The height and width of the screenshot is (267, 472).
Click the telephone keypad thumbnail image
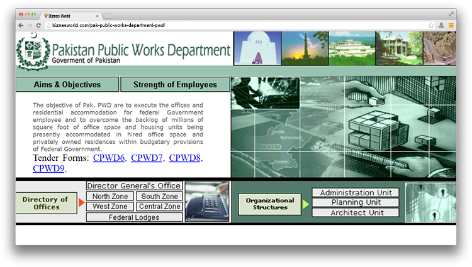[207, 202]
